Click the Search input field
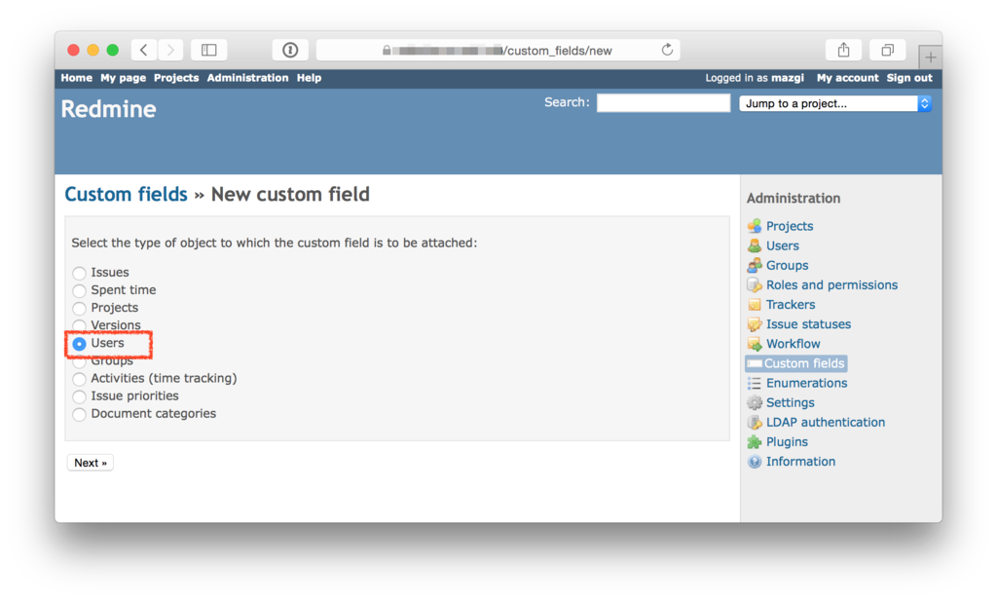The image size is (997, 601). [663, 103]
